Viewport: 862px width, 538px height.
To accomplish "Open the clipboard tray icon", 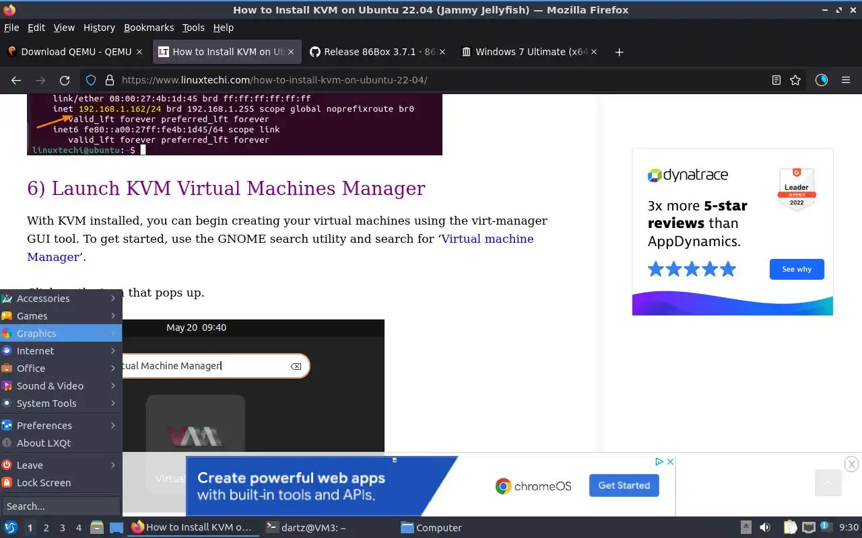I will point(791,528).
